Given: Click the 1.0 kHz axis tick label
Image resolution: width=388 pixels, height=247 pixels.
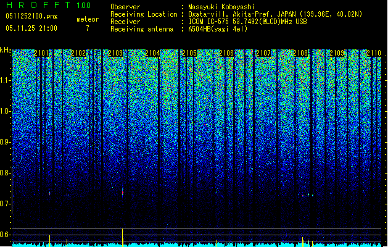Looking at the screenshot, I should click(6, 111).
